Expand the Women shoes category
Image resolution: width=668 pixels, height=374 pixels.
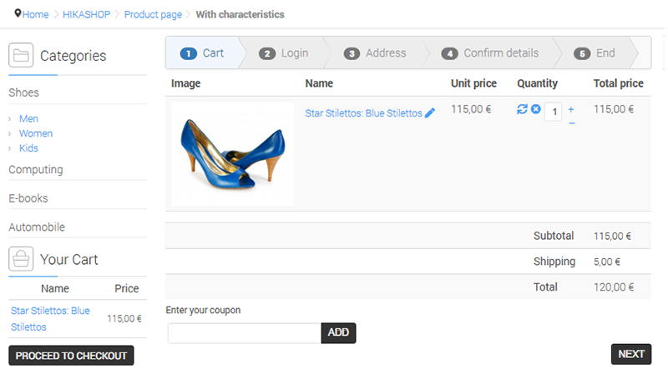36,133
